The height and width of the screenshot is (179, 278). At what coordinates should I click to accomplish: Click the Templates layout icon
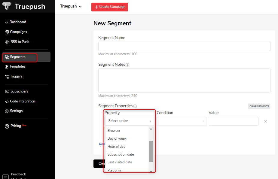(x=6, y=67)
